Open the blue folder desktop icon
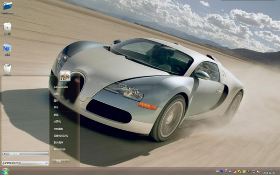 pos(7,6)
